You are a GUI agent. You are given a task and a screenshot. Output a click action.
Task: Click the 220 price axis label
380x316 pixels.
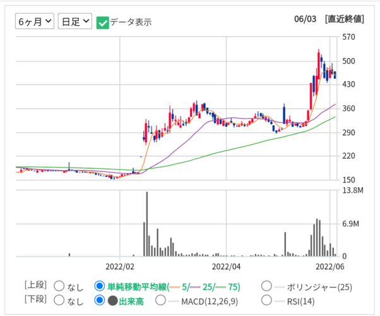pyautogui.click(x=348, y=156)
